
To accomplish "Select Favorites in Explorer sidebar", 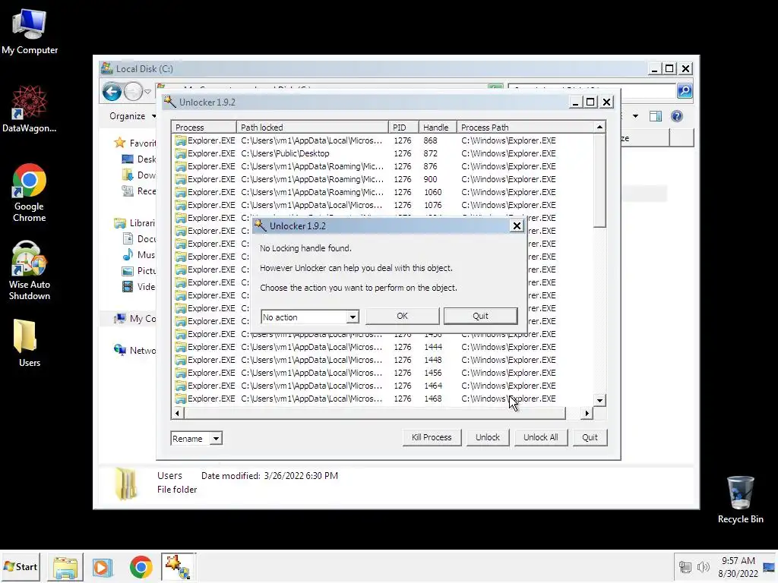I will [x=135, y=143].
